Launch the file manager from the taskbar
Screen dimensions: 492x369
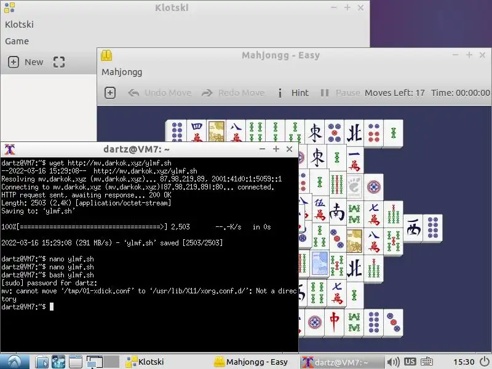[41, 362]
